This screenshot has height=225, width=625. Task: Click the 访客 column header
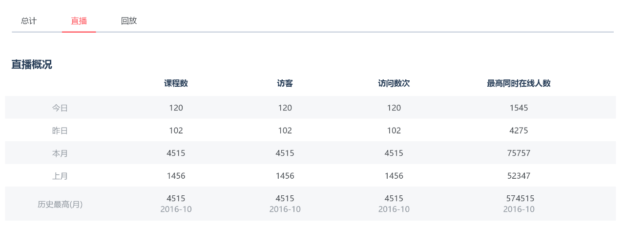point(285,83)
